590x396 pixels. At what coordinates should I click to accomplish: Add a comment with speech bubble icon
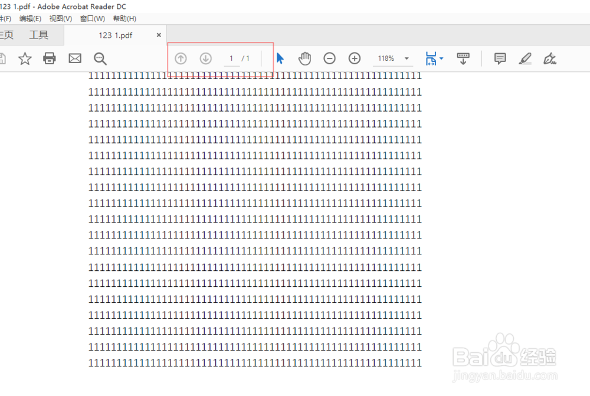point(500,59)
